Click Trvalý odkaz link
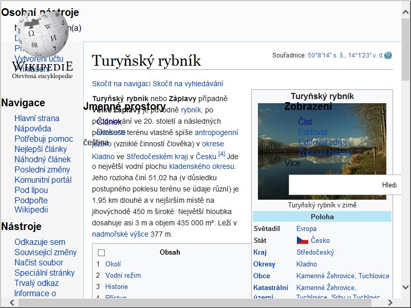411x308 pixels. pyautogui.click(x=36, y=283)
